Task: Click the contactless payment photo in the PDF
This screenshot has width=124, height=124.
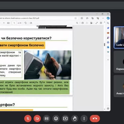Action: [48, 65]
